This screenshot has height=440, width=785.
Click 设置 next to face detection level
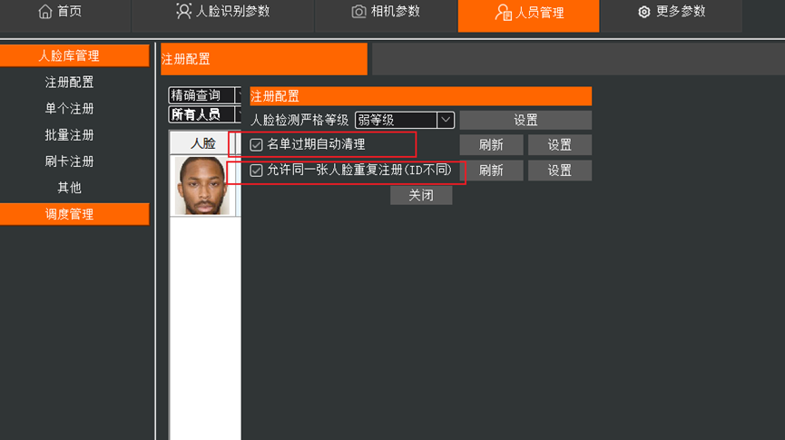pyautogui.click(x=525, y=120)
